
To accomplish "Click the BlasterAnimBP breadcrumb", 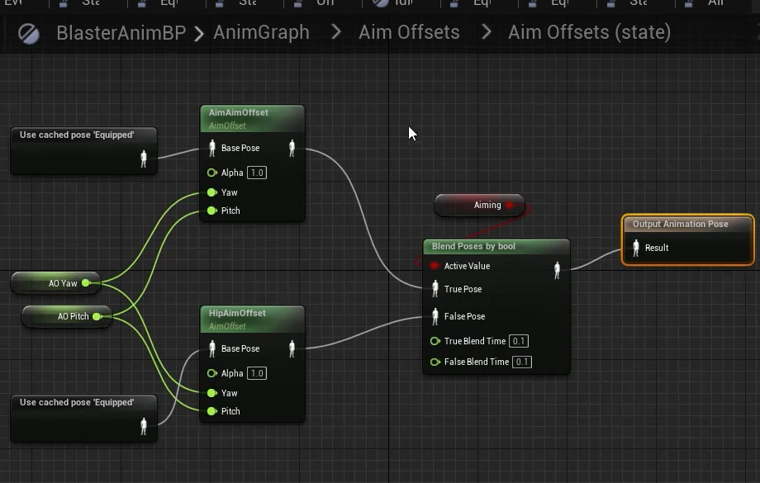I will (x=121, y=33).
